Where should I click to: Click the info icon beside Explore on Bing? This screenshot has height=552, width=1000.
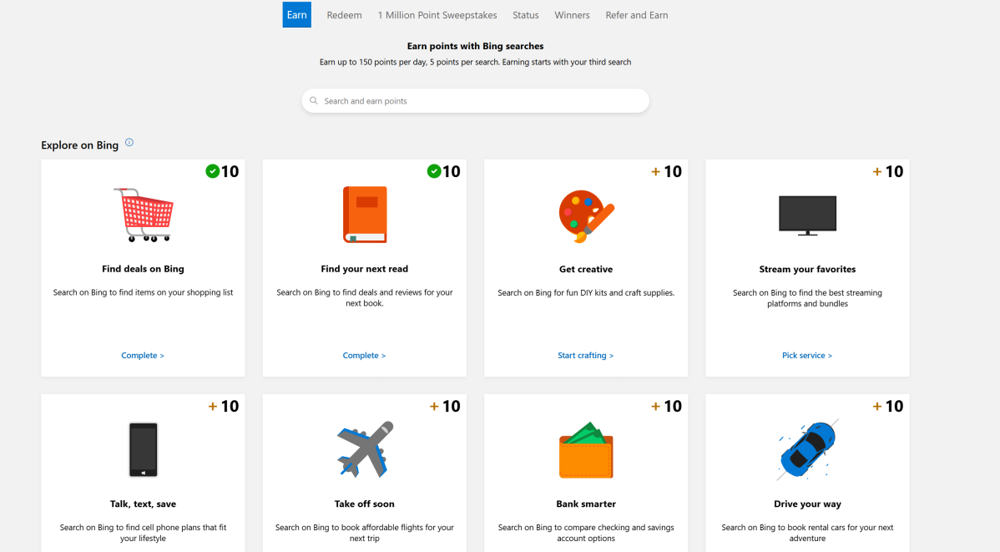tap(129, 143)
